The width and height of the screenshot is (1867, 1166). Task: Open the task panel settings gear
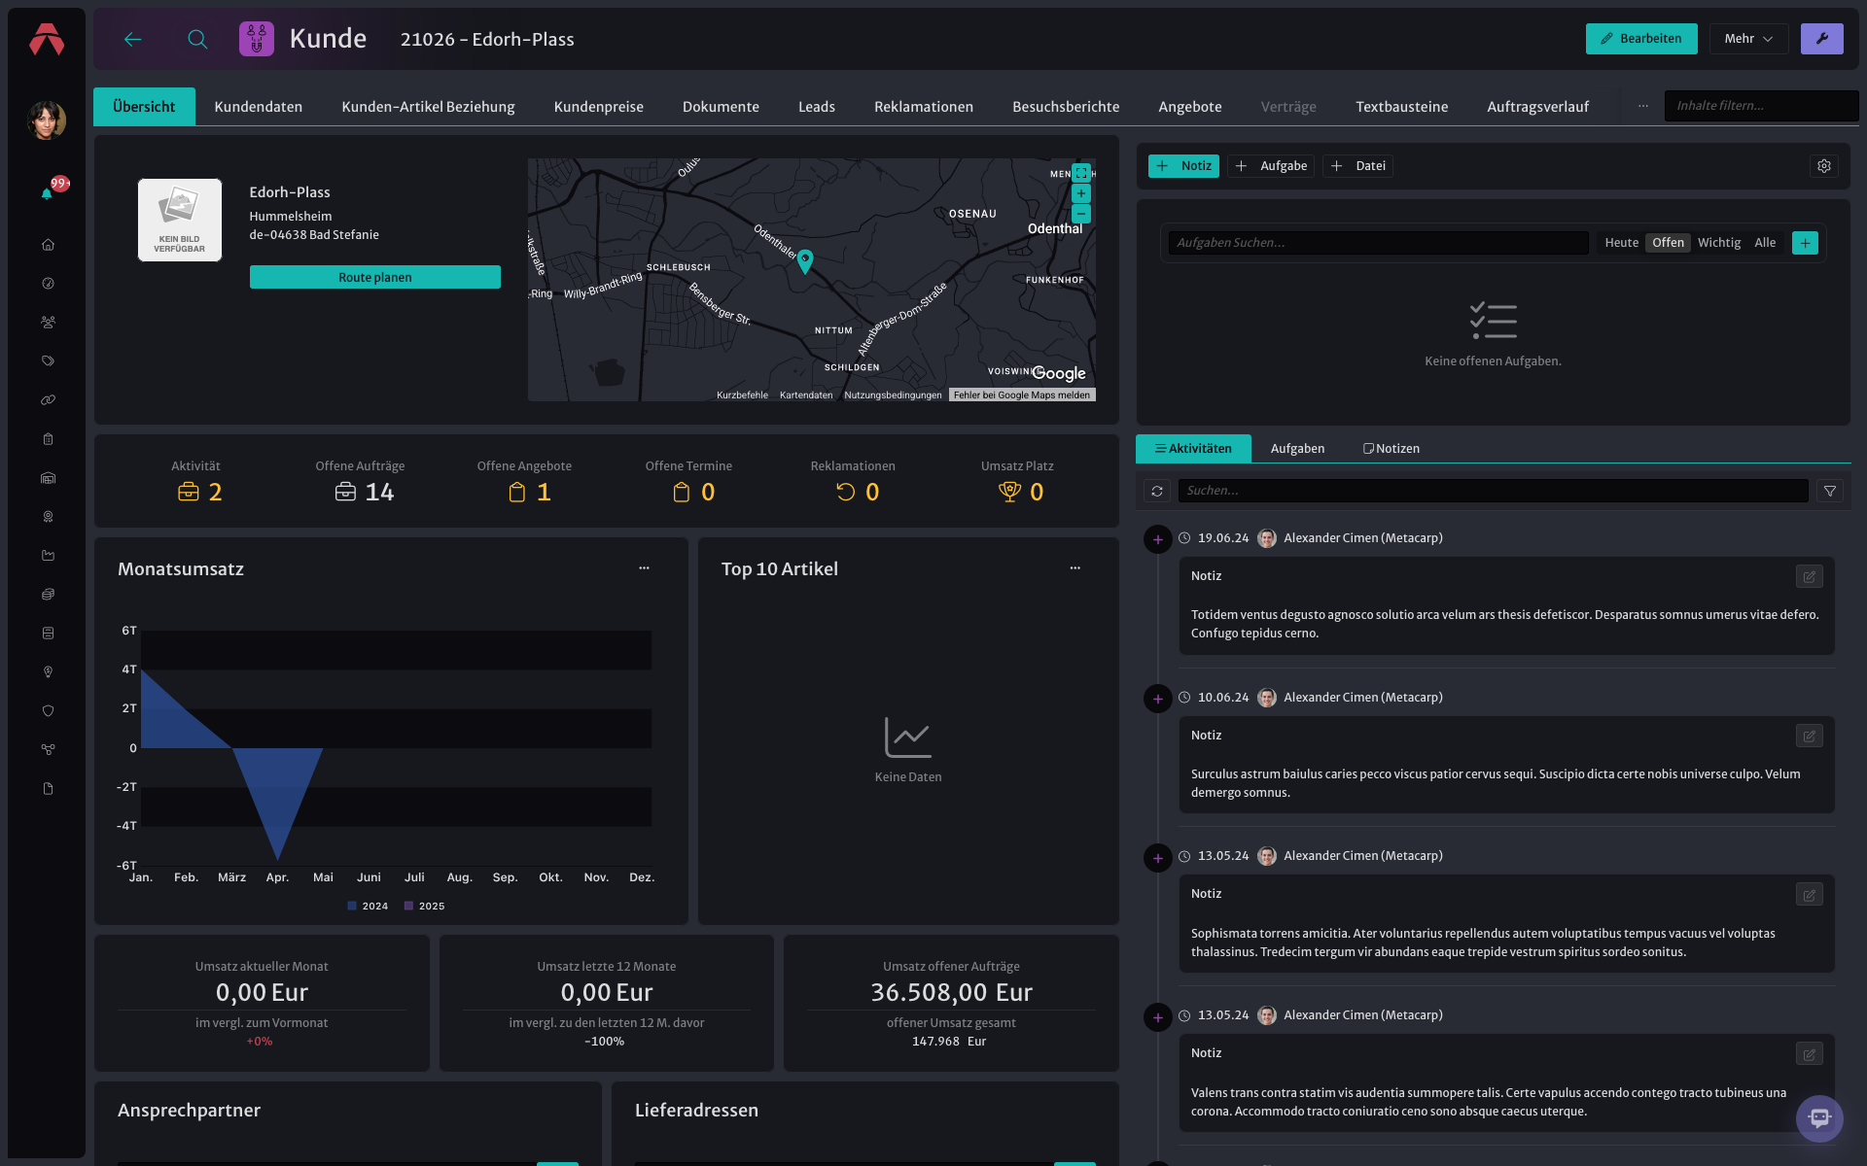click(x=1824, y=166)
